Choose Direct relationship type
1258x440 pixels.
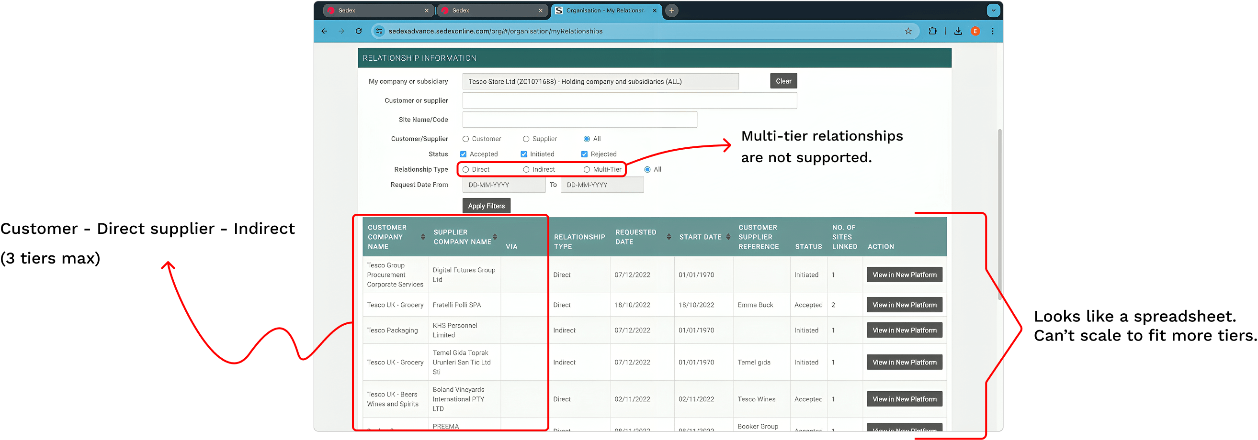[x=465, y=170]
